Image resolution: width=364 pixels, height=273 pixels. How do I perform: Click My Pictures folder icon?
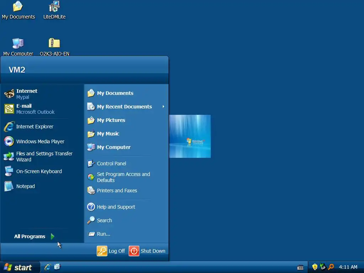point(91,120)
